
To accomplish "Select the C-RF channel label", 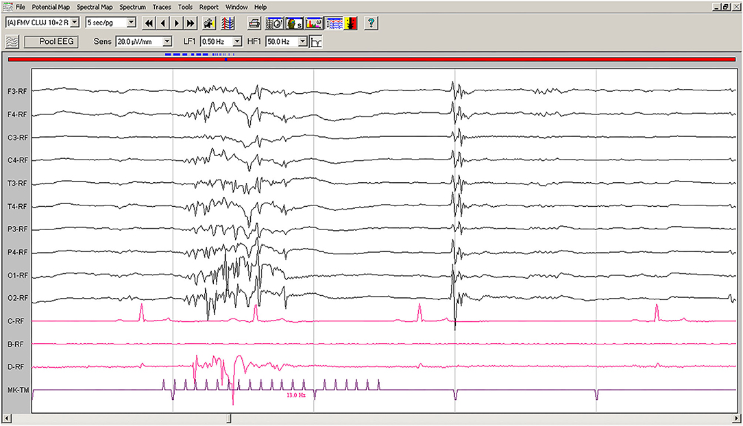I will 16,321.
